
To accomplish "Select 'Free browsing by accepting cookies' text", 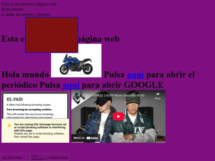I will tap(29, 110).
